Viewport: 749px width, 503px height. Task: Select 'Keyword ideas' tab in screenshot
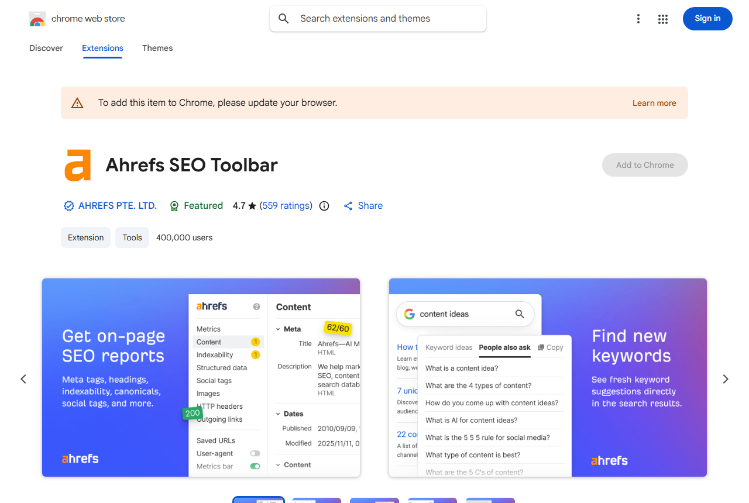[x=449, y=347]
